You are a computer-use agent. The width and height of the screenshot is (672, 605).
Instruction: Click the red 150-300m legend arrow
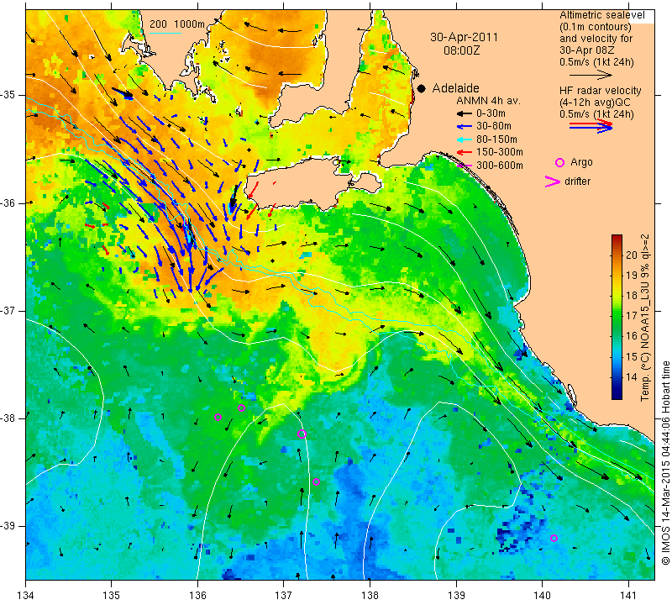(x=464, y=152)
